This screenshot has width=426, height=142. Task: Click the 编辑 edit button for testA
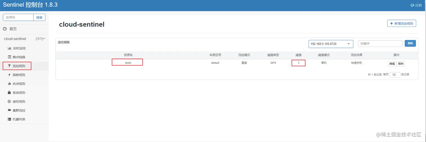point(392,64)
